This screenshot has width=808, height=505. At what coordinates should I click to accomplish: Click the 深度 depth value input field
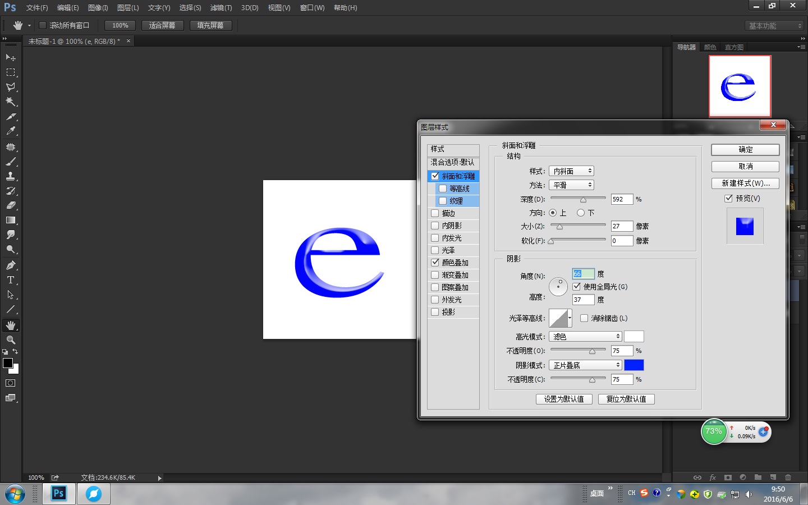pos(621,199)
